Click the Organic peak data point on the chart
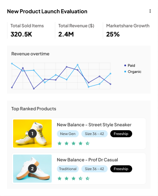Image resolution: width=158 pixels, height=196 pixels. pos(12,64)
